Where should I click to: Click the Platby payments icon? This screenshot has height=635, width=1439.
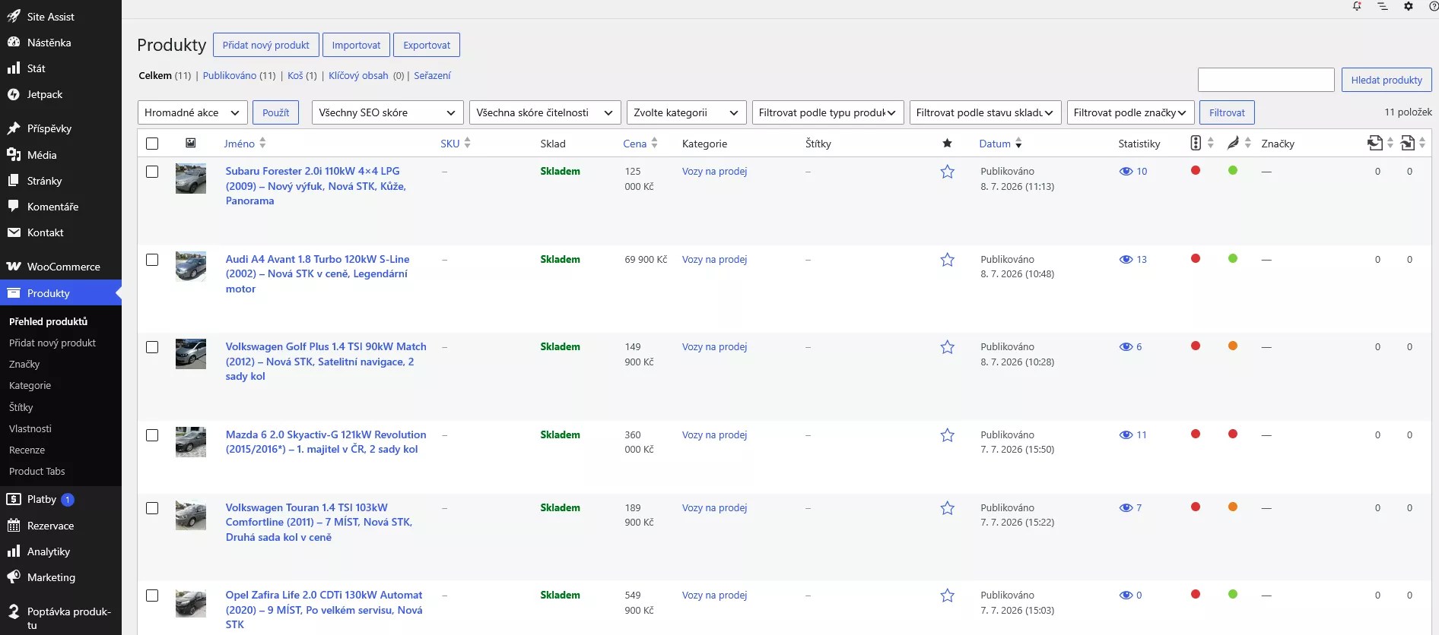[x=14, y=499]
